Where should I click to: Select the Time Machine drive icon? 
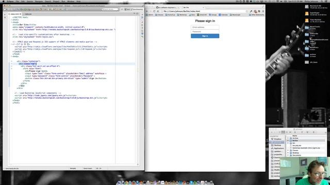pyautogui.click(x=307, y=21)
